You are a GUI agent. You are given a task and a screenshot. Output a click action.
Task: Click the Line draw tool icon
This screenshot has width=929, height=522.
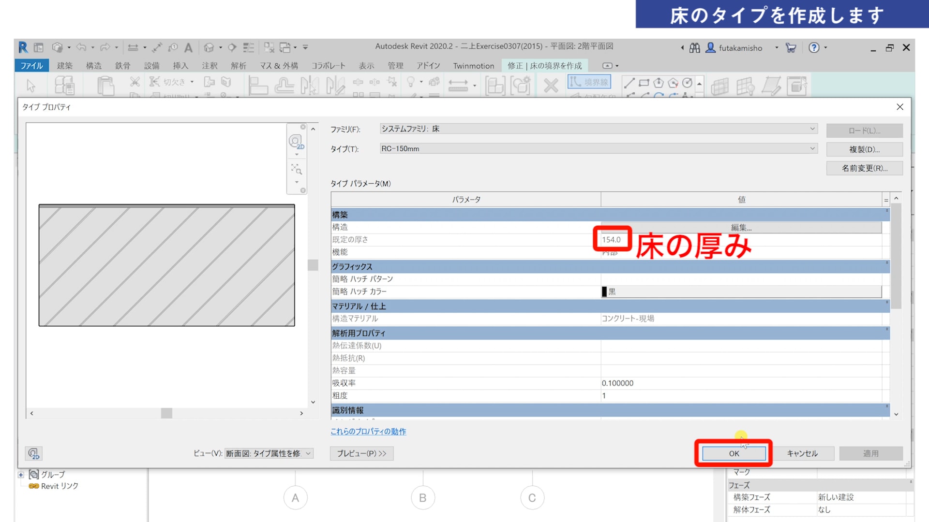[629, 83]
